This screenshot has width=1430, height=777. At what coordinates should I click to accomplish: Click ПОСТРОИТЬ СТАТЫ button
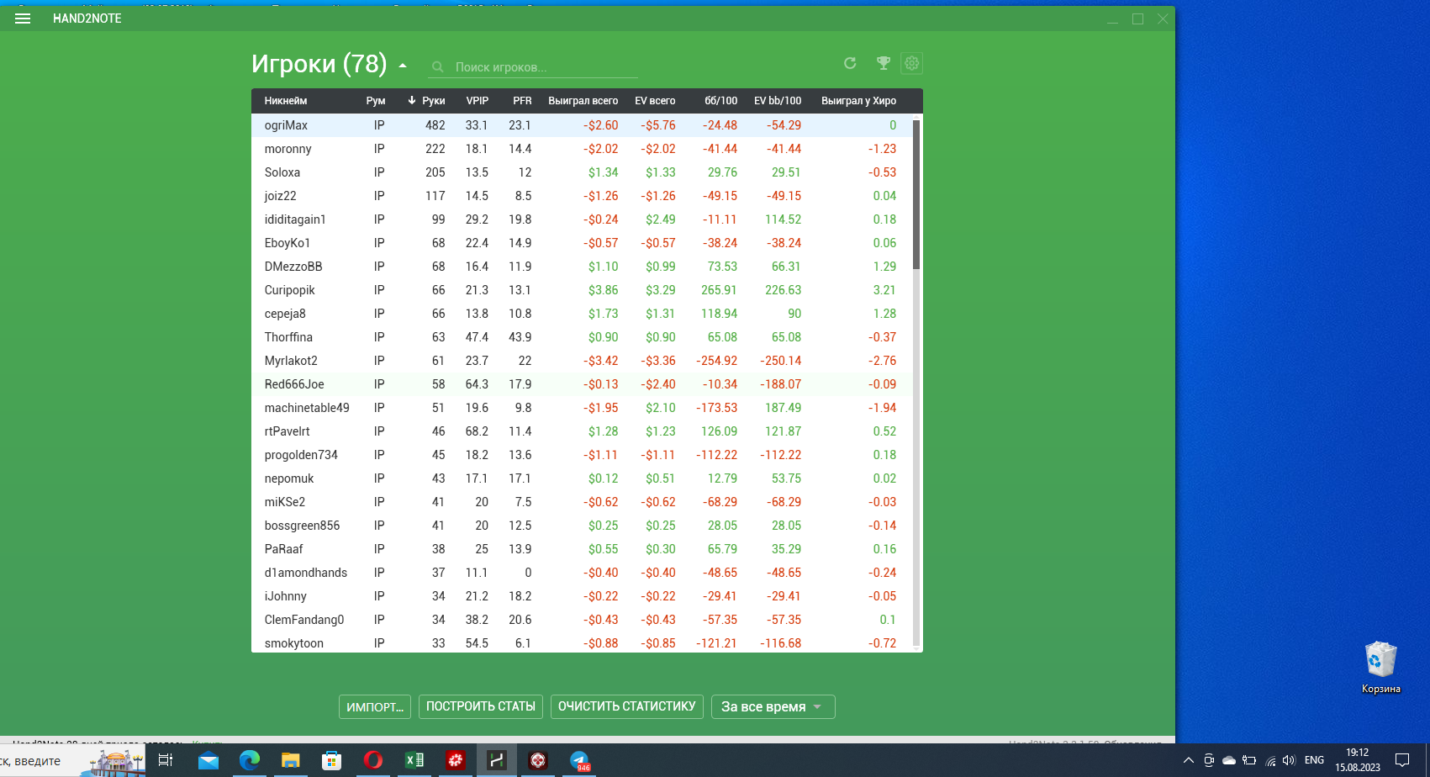click(481, 706)
